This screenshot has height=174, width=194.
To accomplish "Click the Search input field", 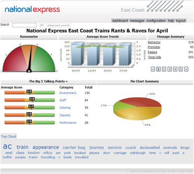I will [24, 25].
